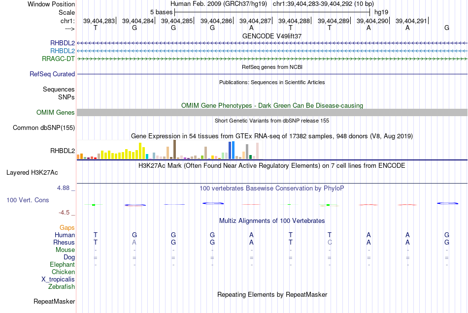Image resolution: width=468 pixels, height=313 pixels.
Task: Click the Scale track label
Action: (x=67, y=12)
